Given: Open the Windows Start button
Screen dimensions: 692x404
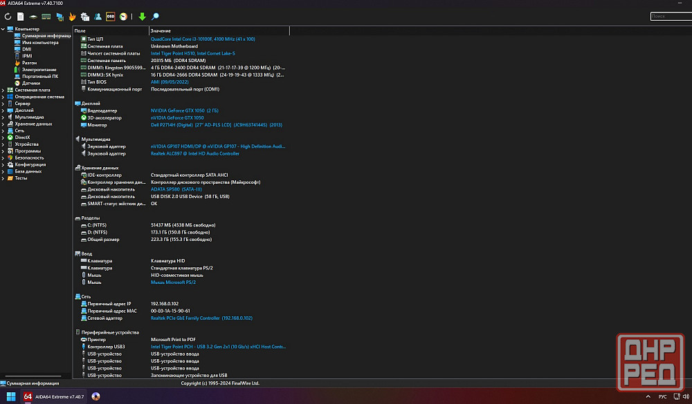Looking at the screenshot, I should pyautogui.click(x=11, y=396).
